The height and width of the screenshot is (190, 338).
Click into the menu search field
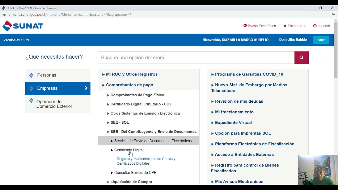[x=196, y=58]
